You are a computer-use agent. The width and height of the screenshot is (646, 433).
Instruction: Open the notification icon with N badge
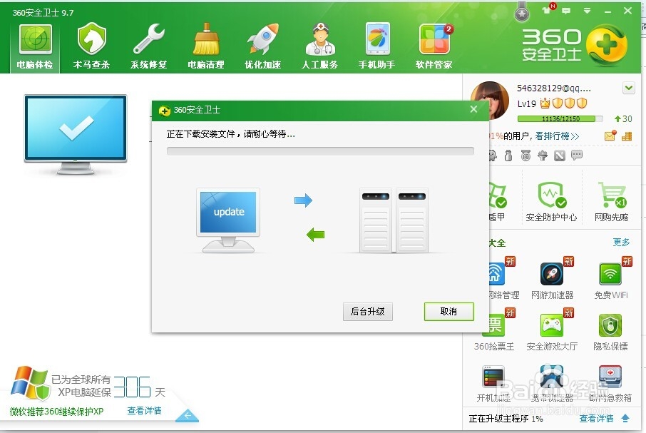pos(548,9)
